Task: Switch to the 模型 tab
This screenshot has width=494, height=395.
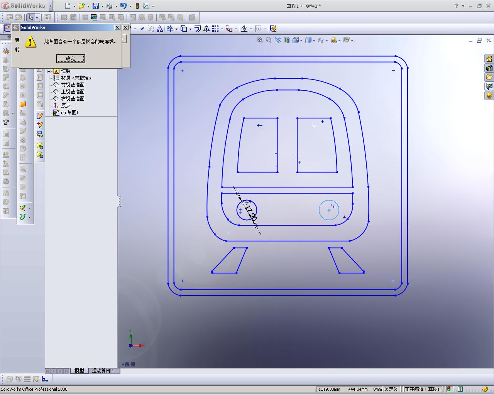Action: (x=79, y=371)
